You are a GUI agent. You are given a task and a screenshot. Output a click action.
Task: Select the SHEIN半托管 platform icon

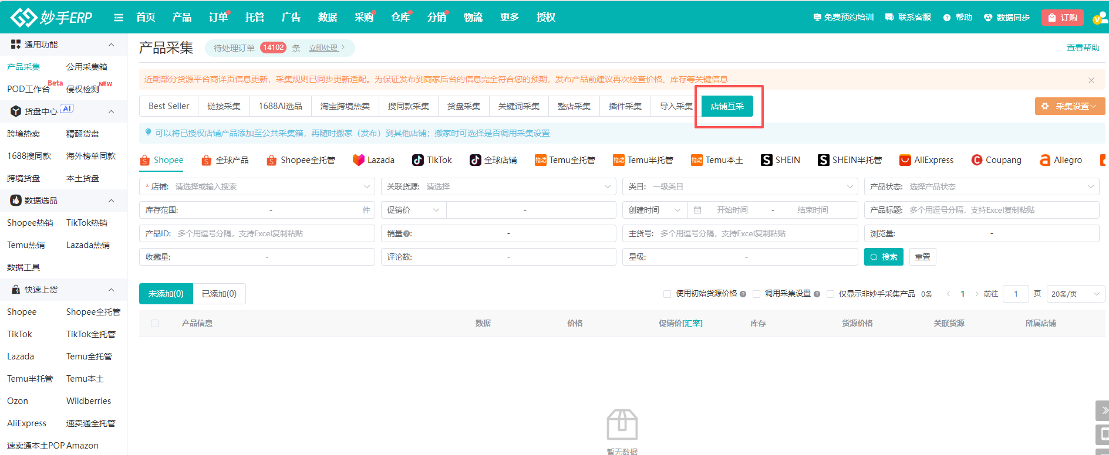tap(823, 160)
